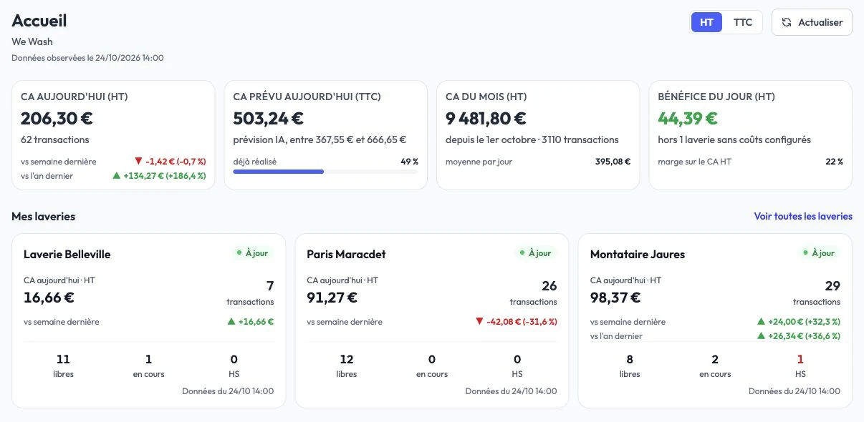This screenshot has height=422, width=864.
Task: Click the 22 % margin value
Action: tap(835, 162)
